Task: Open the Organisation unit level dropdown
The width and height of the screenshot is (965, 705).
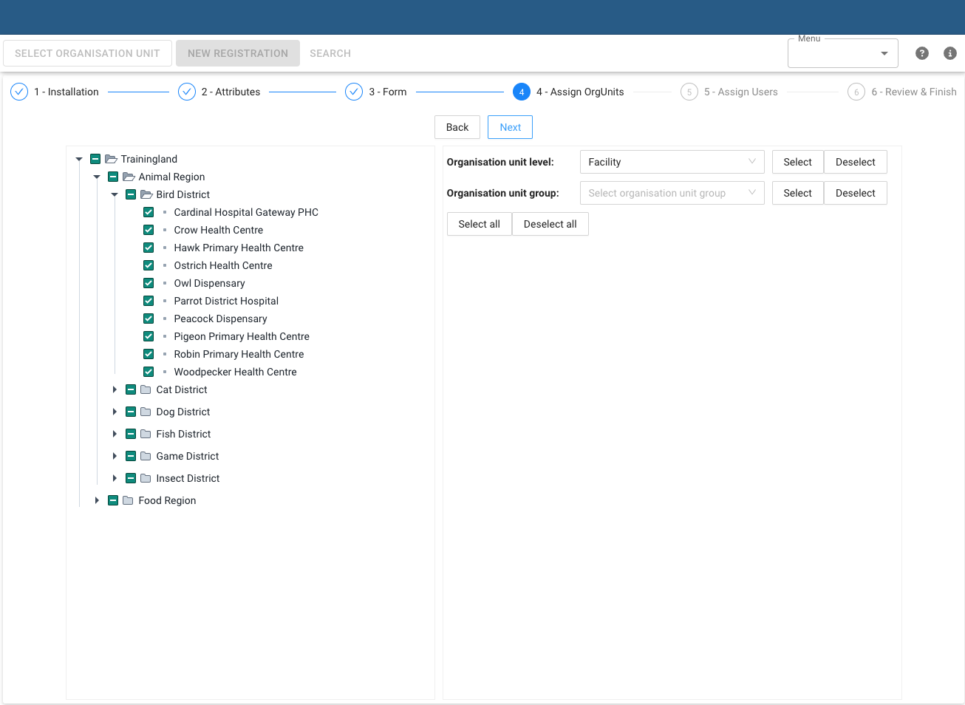Action: pos(672,162)
